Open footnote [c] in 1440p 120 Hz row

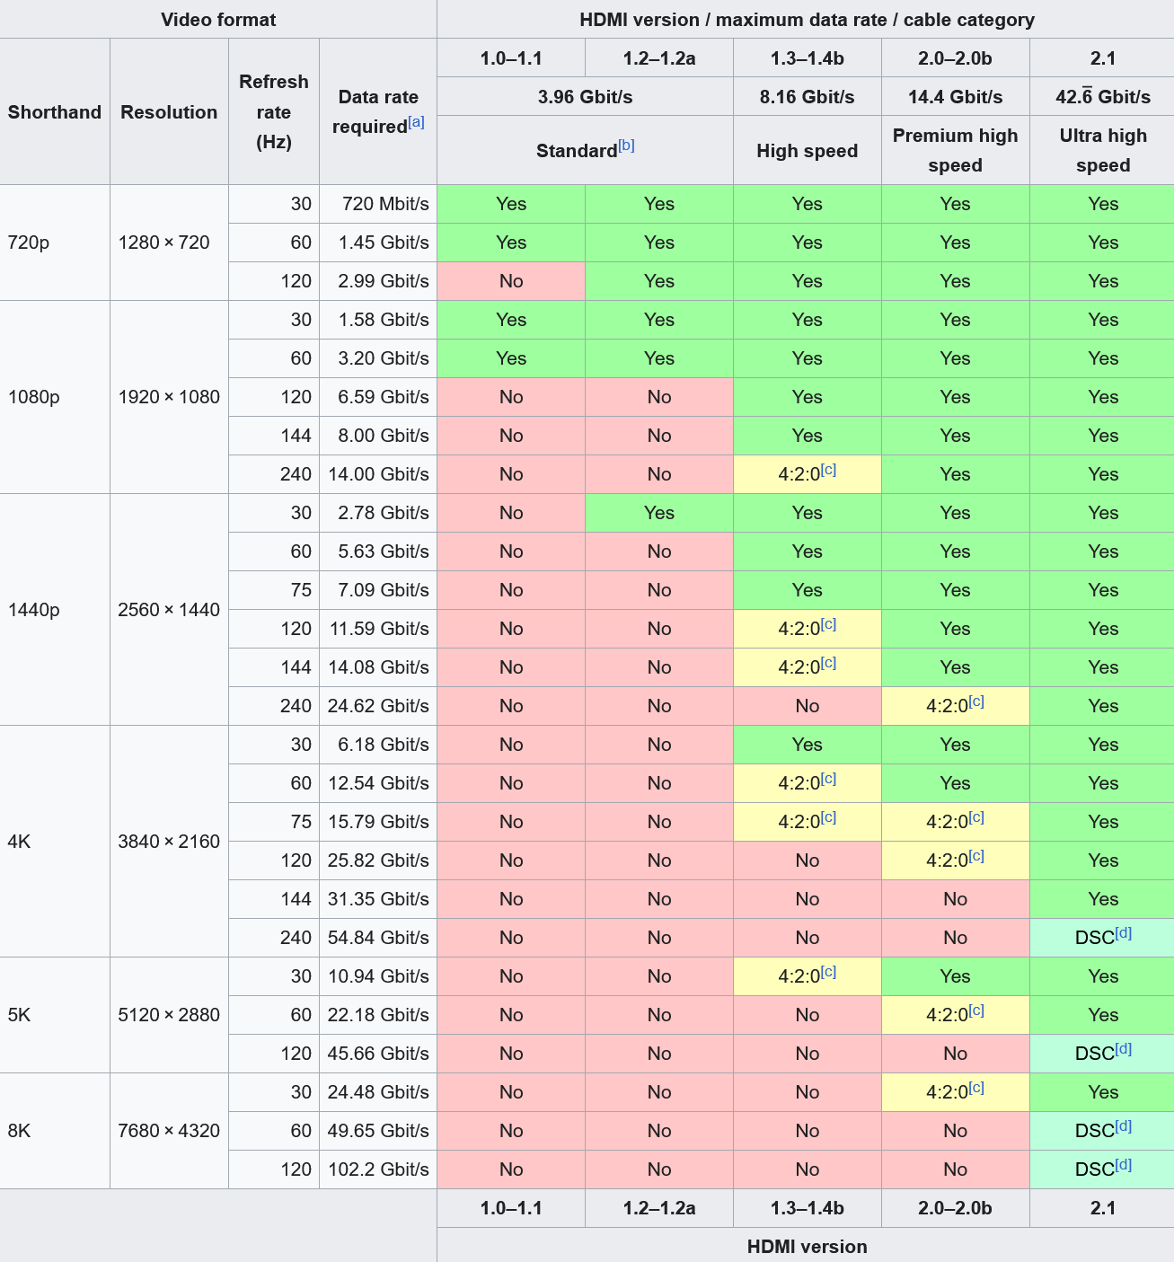point(828,623)
